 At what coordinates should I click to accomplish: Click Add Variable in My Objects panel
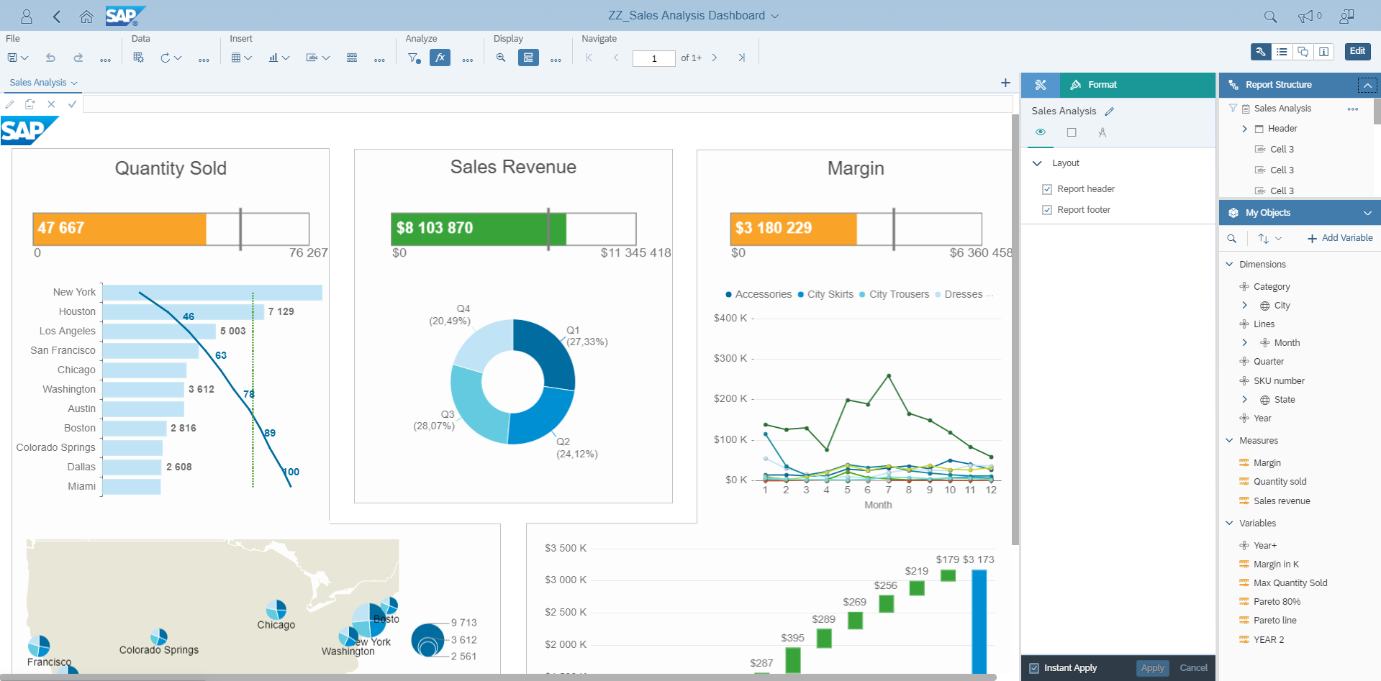1339,238
